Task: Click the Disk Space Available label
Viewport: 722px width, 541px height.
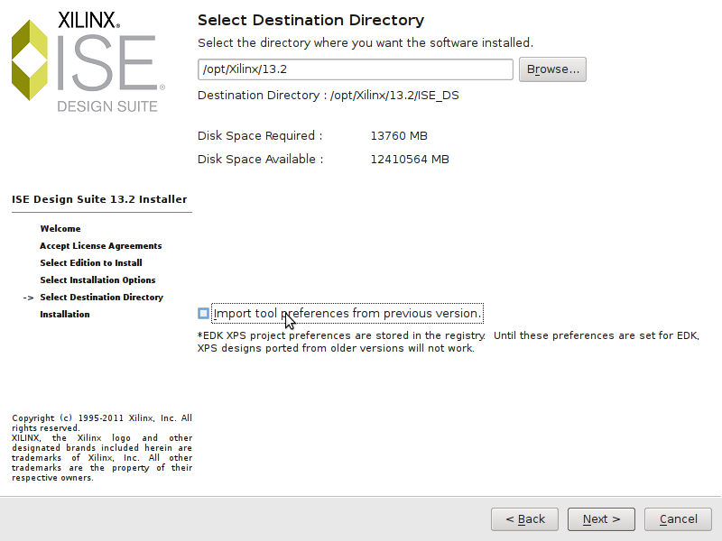Action: tap(261, 160)
